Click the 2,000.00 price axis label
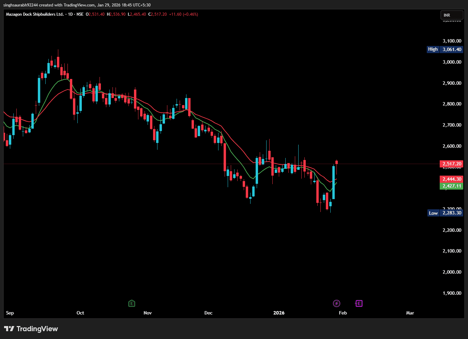 [x=452, y=272]
